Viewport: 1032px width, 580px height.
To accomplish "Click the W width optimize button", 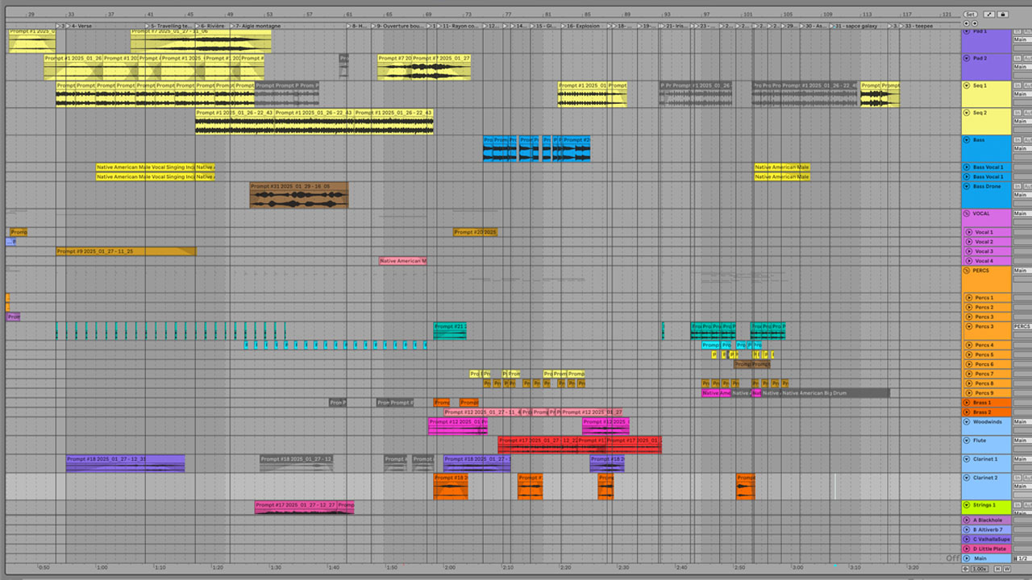I will click(x=1007, y=569).
